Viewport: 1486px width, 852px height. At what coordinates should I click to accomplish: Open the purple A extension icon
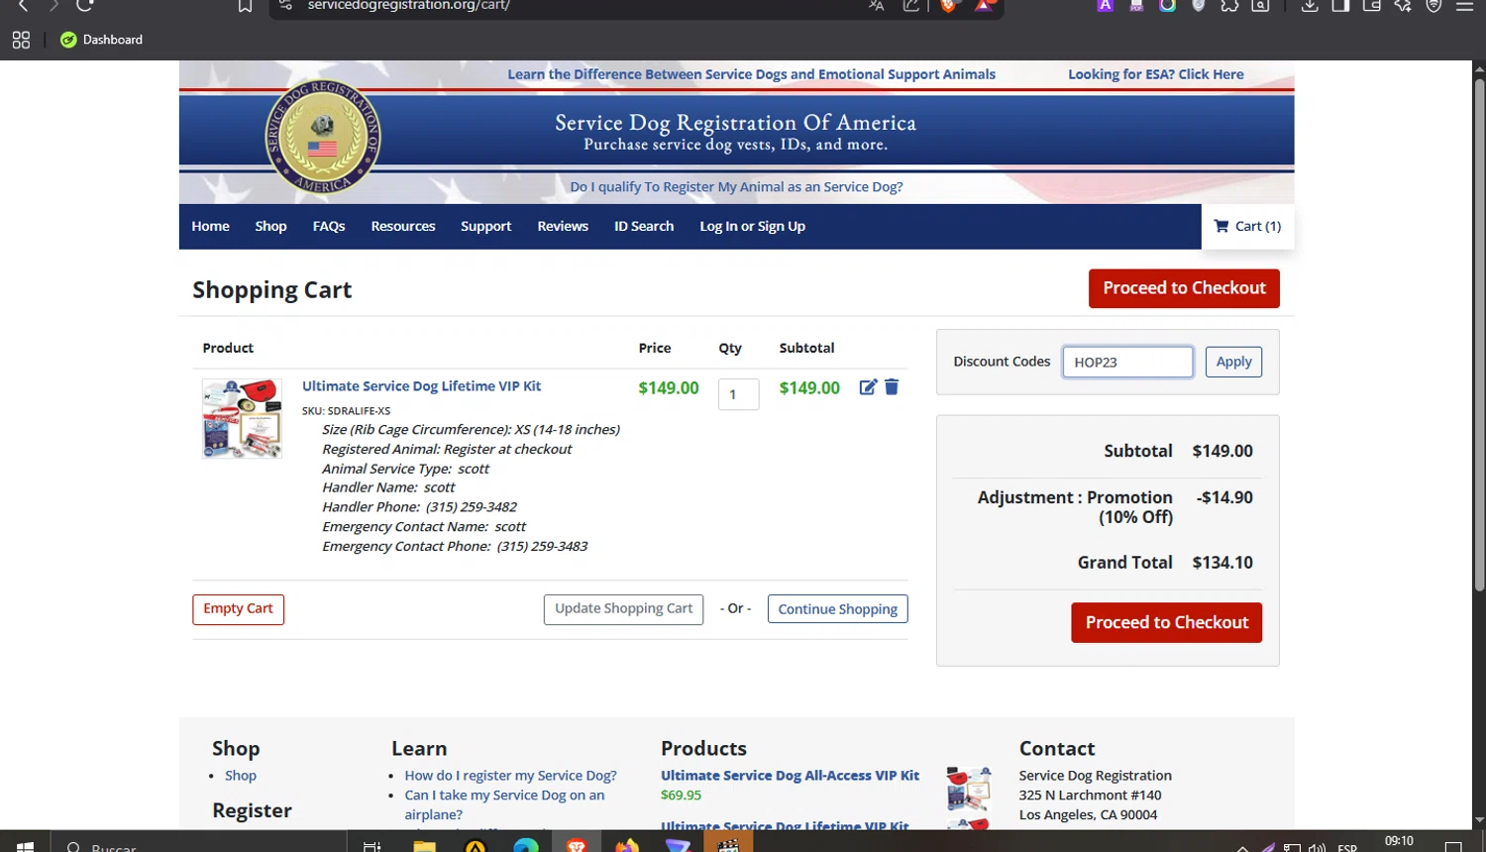[x=1106, y=6]
